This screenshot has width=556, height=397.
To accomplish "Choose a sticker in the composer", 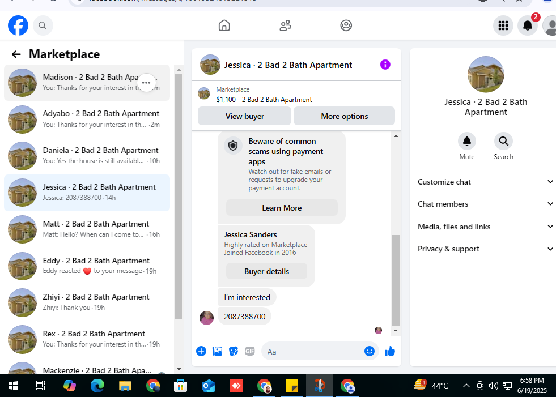I will pyautogui.click(x=234, y=351).
